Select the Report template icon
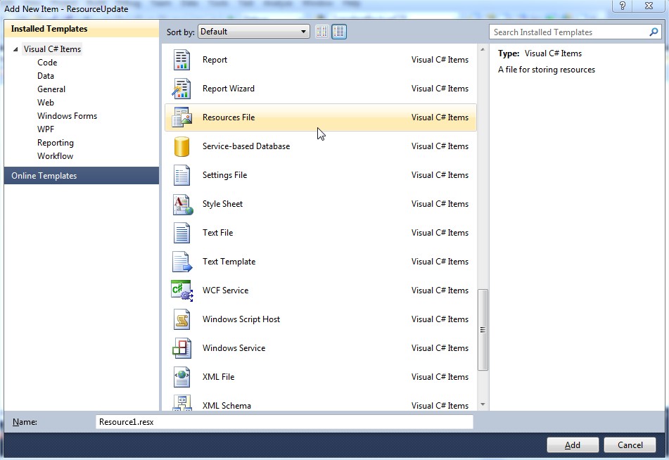 (x=181, y=60)
